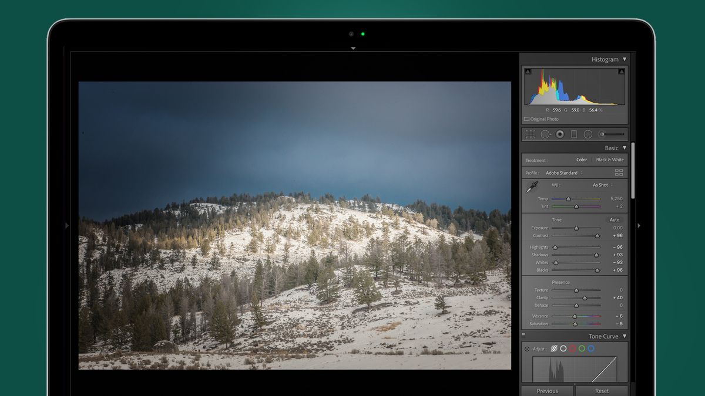Click the Reset button

coord(601,390)
